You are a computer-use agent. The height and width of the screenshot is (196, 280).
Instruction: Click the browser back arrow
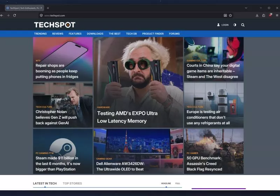(2, 15)
